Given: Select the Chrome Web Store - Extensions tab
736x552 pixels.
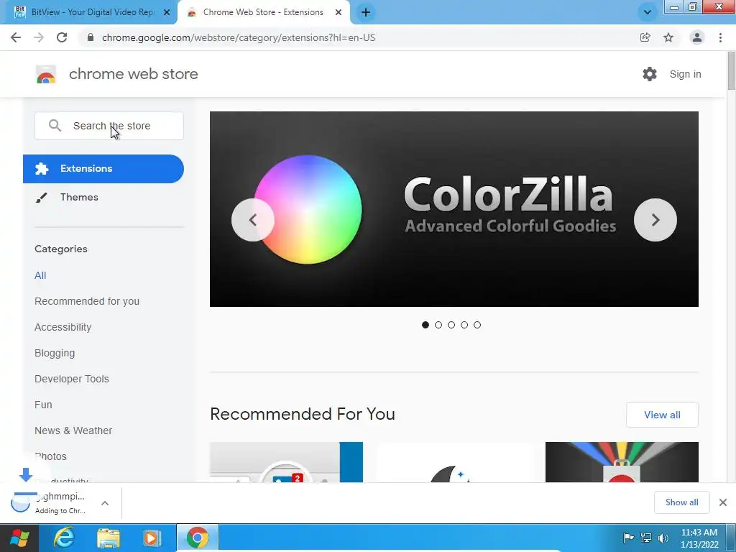Looking at the screenshot, I should 264,12.
